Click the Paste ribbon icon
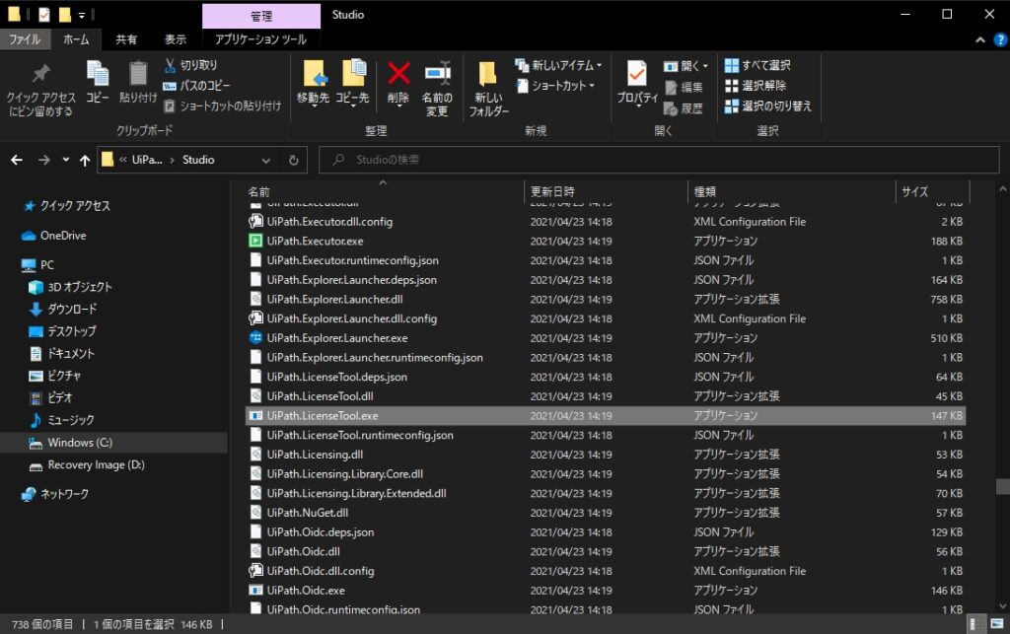This screenshot has width=1010, height=634. pyautogui.click(x=138, y=83)
